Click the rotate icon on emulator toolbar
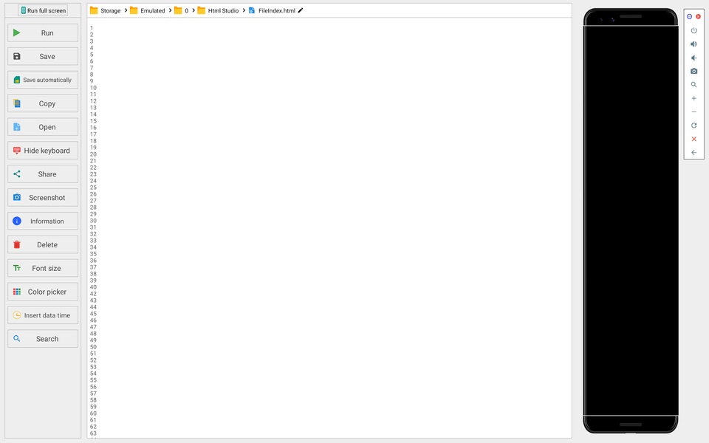This screenshot has width=709, height=443. [x=693, y=126]
